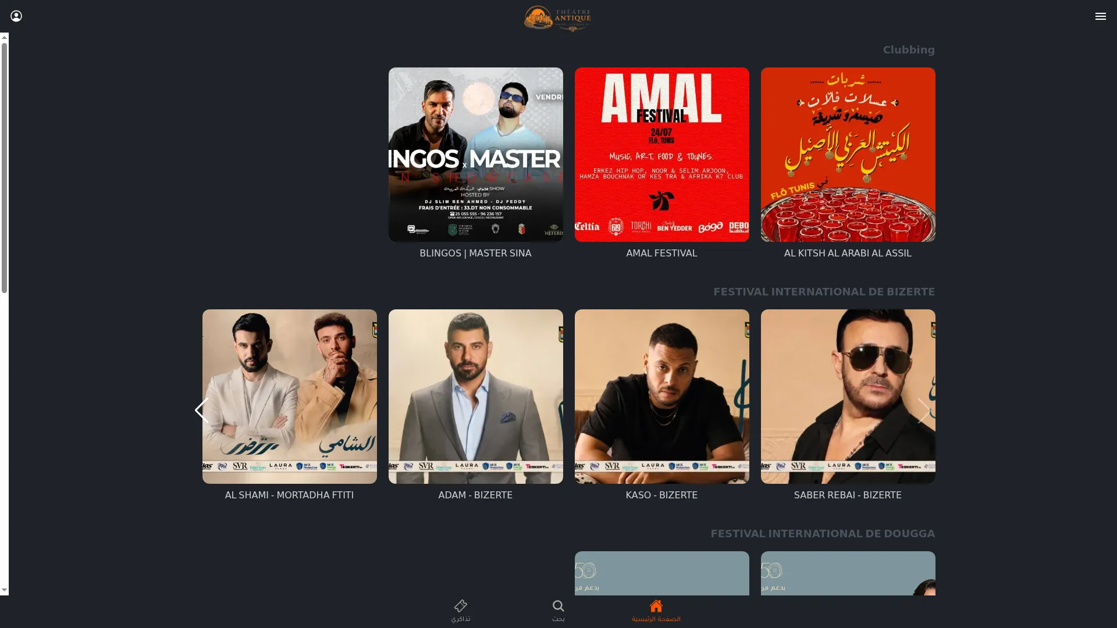
Task: Open the hamburger menu
Action: (1100, 16)
